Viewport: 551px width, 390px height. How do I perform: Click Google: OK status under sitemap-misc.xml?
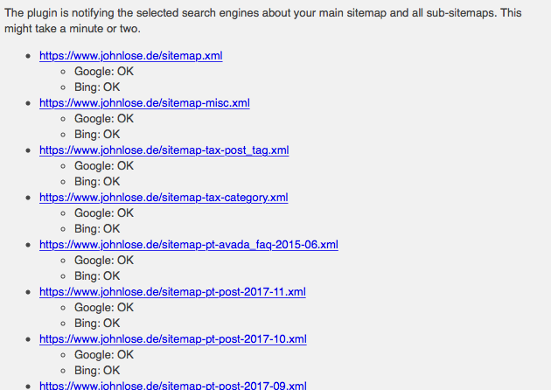coord(104,119)
